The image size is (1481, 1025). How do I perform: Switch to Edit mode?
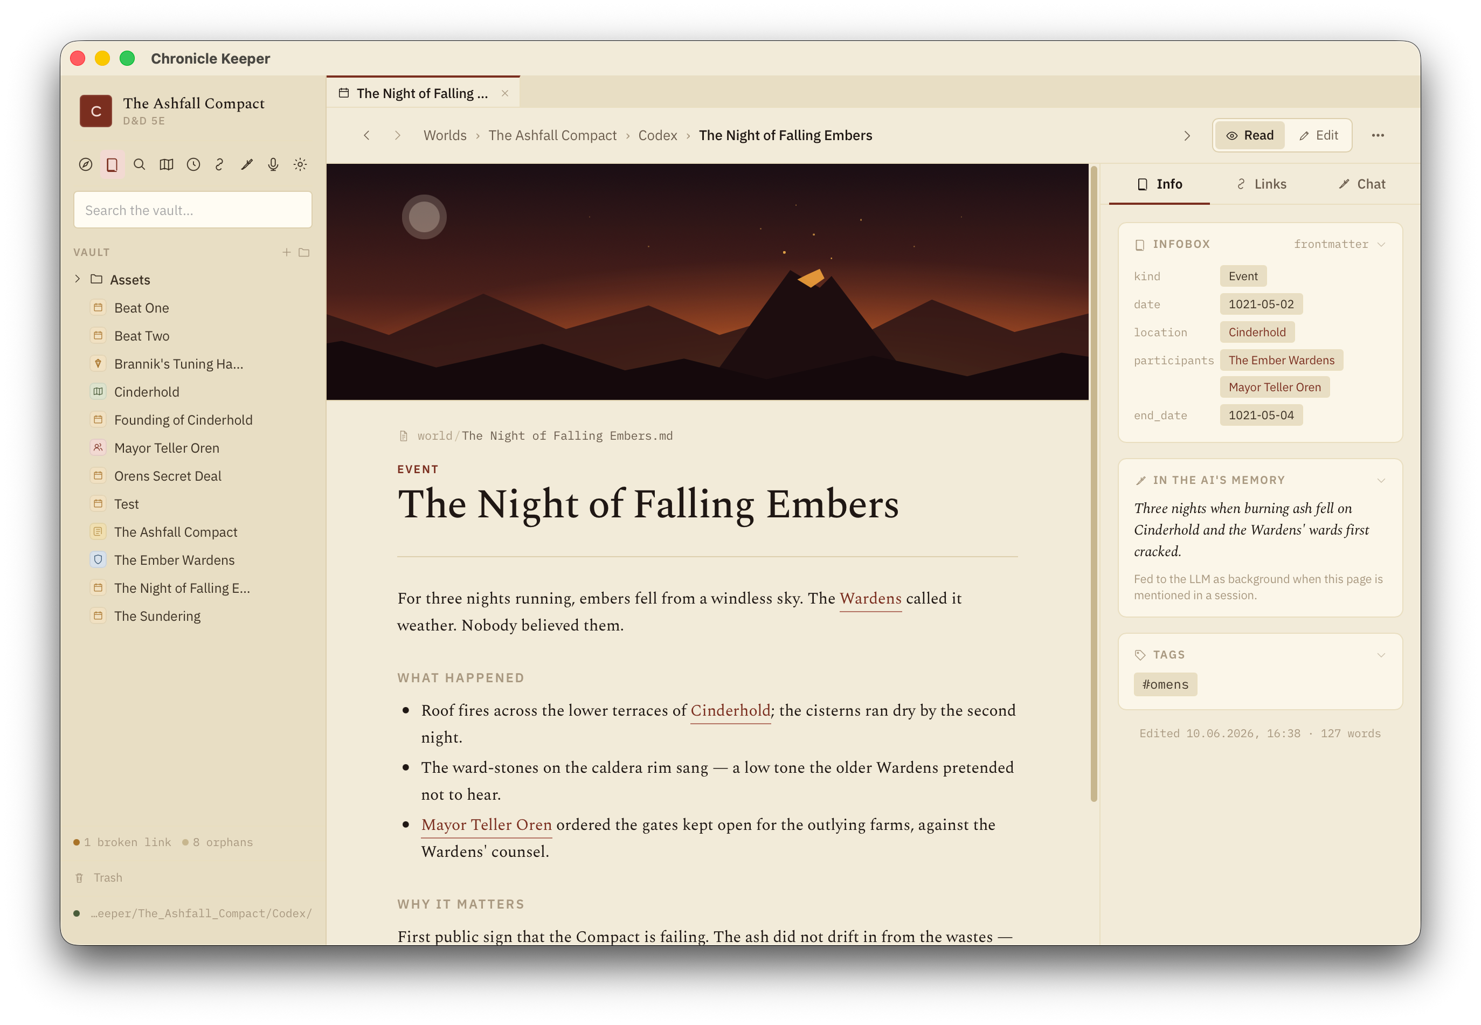coord(1319,135)
